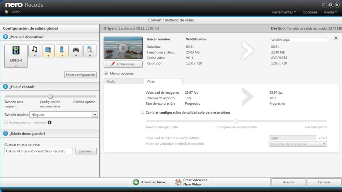Click the 22,49 MB output size value
The image size is (342, 192).
coord(278,52)
